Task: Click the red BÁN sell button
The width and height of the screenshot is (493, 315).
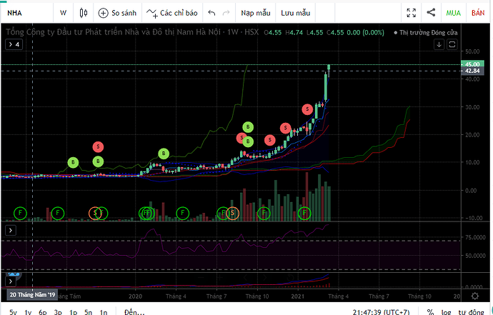Action: (x=477, y=13)
